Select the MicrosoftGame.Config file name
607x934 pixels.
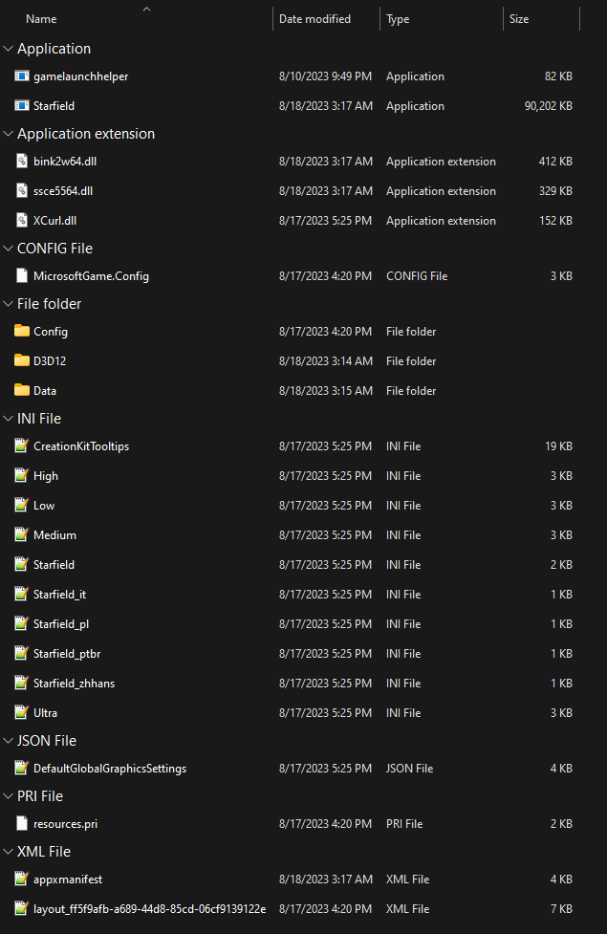point(91,275)
